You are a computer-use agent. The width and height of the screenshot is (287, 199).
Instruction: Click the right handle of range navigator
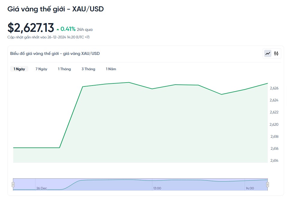(267, 185)
